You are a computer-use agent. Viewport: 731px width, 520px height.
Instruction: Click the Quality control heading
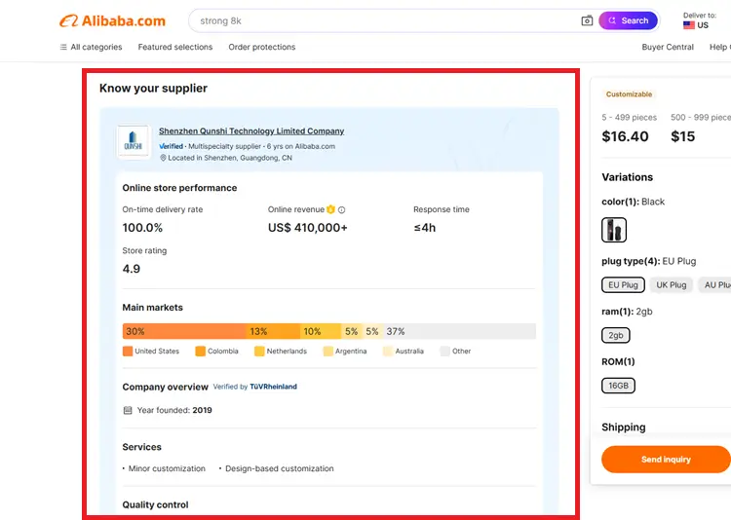pos(155,504)
